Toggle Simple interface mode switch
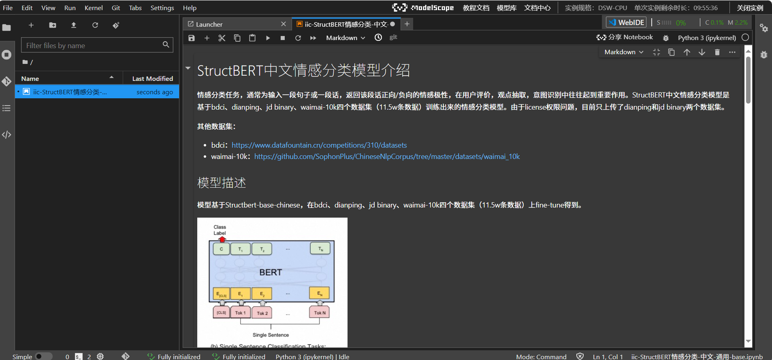This screenshot has height=360, width=772. (44, 356)
